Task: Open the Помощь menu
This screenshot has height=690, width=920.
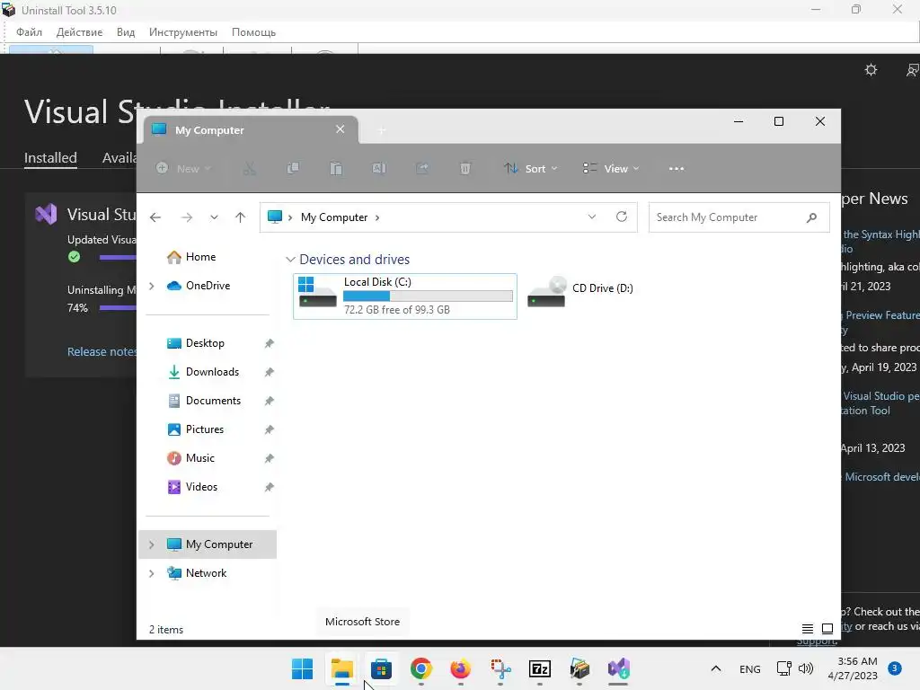Action: [253, 32]
